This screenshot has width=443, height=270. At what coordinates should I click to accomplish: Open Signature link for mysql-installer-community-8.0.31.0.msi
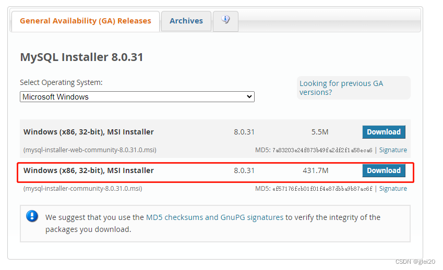393,189
